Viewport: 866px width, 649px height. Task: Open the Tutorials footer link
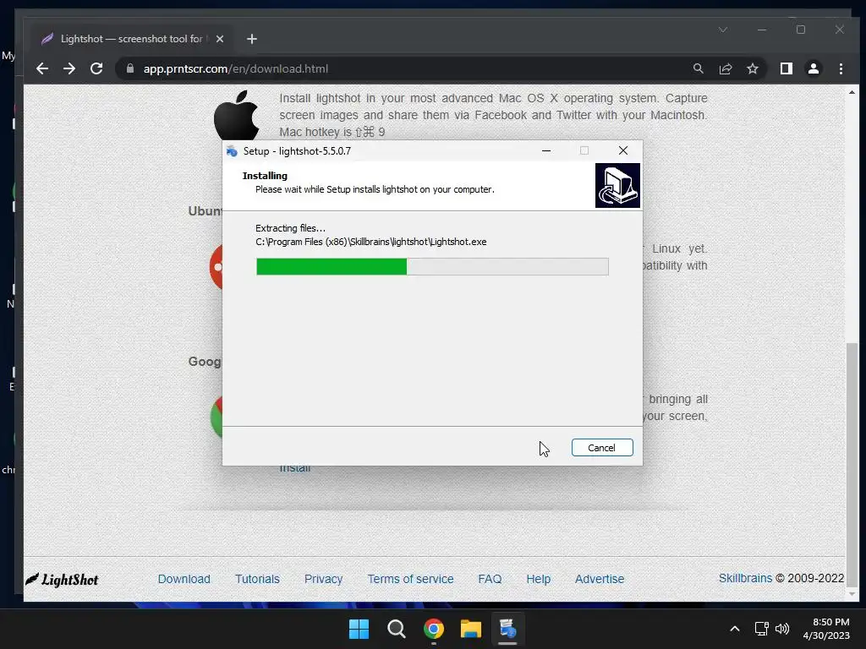coord(257,579)
